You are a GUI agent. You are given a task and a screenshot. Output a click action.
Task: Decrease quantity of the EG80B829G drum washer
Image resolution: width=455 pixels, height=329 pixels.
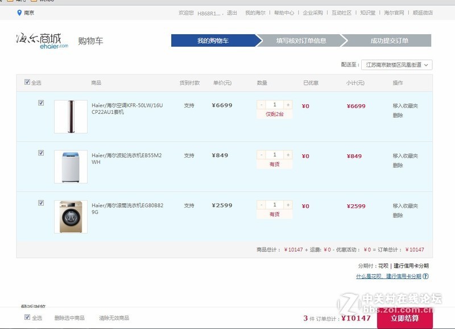point(262,205)
